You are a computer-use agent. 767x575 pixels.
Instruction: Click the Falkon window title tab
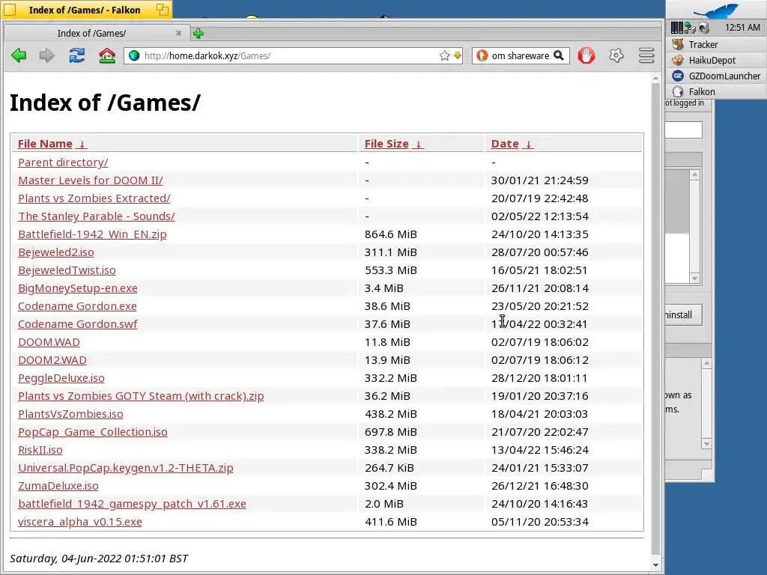click(x=86, y=10)
